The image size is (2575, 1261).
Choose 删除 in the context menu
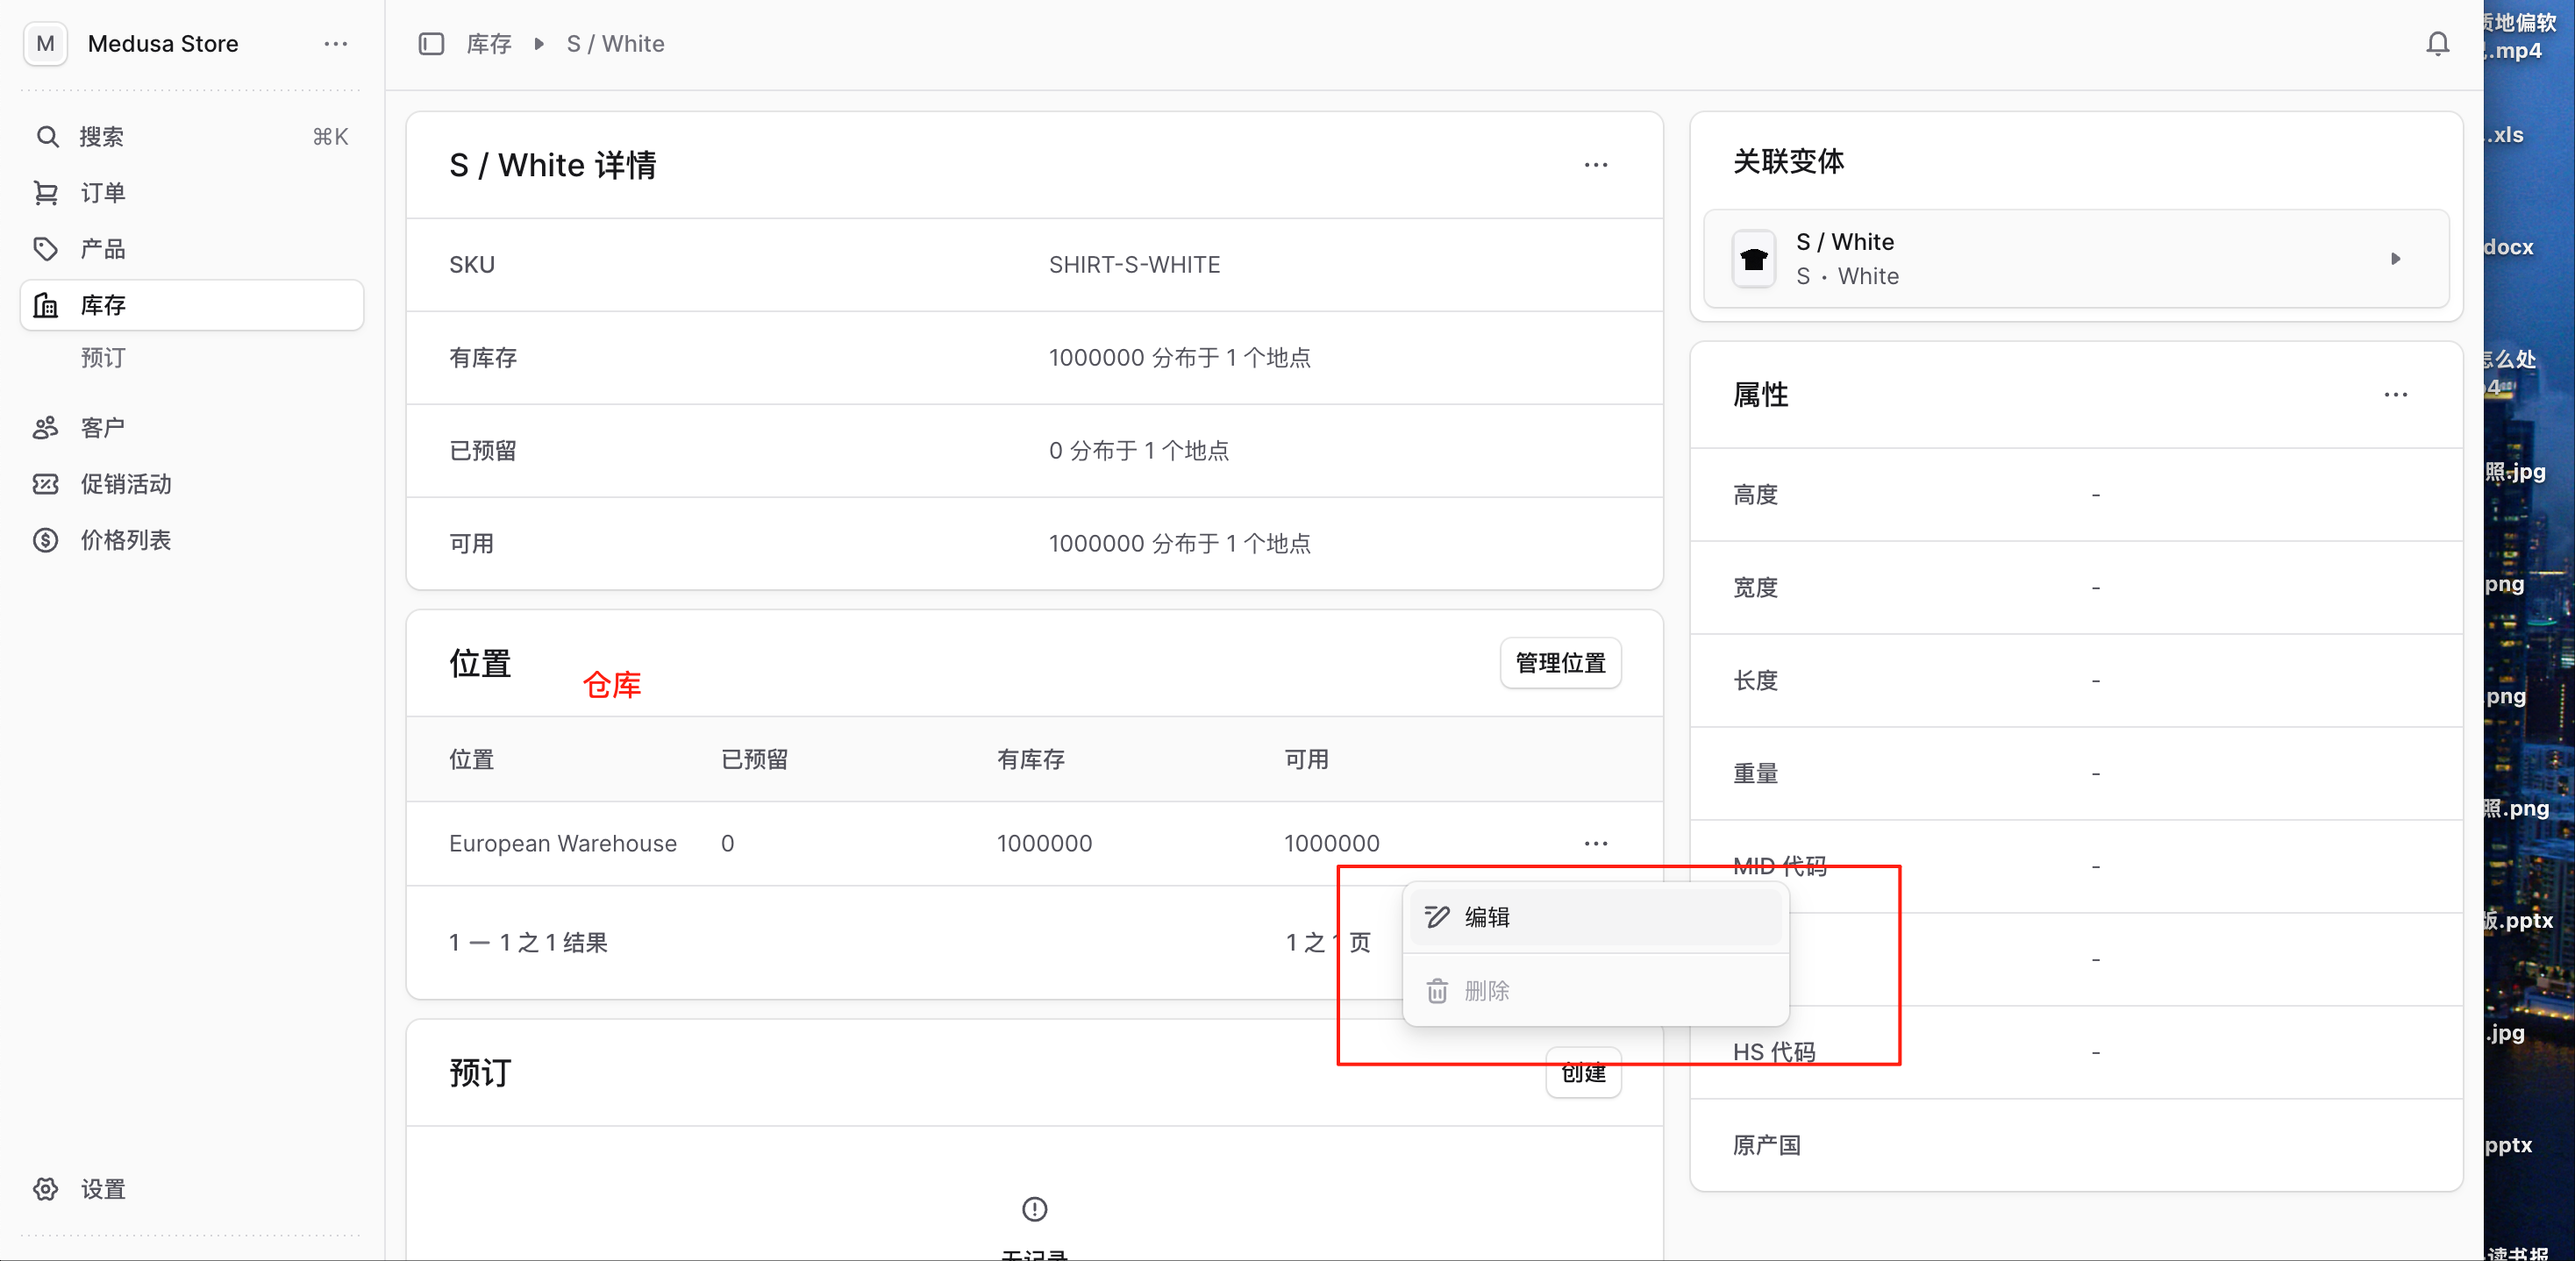click(1595, 990)
